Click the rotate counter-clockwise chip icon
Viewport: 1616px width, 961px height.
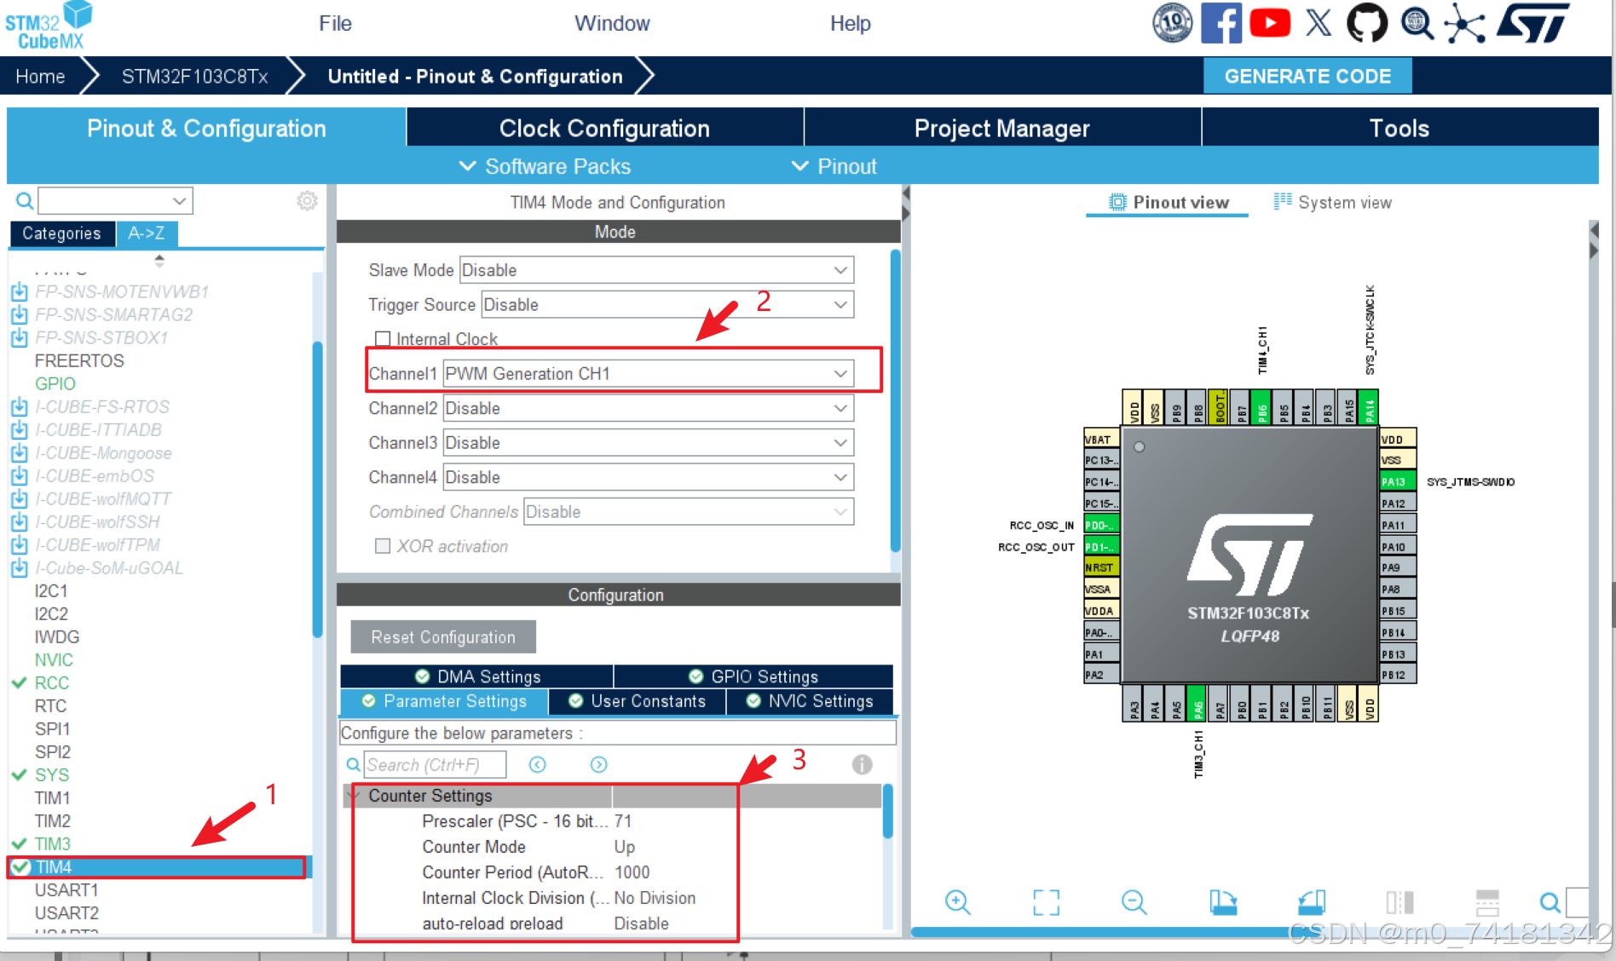1312,901
